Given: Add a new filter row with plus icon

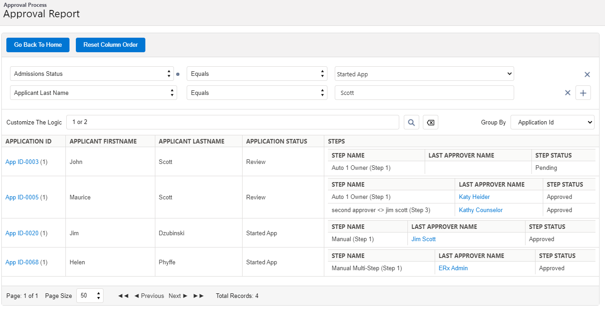Looking at the screenshot, I should click(x=583, y=93).
